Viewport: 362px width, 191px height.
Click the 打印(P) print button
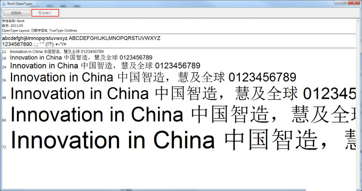[16, 13]
